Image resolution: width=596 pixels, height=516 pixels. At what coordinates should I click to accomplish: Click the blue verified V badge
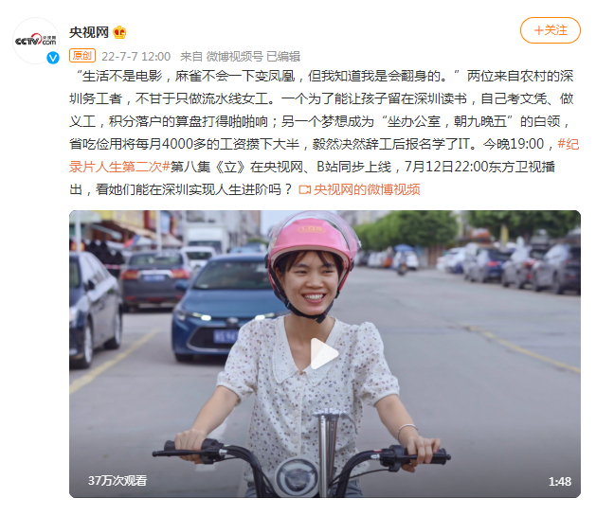point(53,58)
